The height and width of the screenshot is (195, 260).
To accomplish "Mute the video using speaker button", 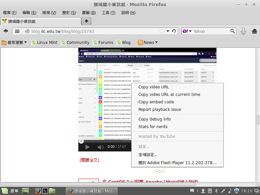I will tap(100, 147).
